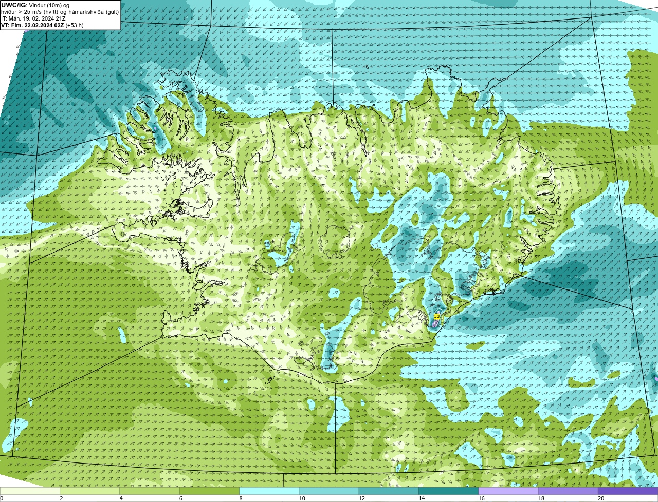Image resolution: width=658 pixels, height=502 pixels.
Task: Click the scale tick label '16'
Action: (481, 498)
